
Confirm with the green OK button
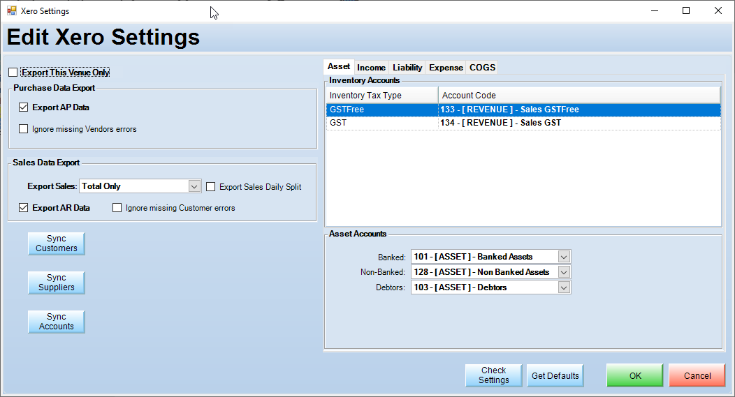coord(635,375)
